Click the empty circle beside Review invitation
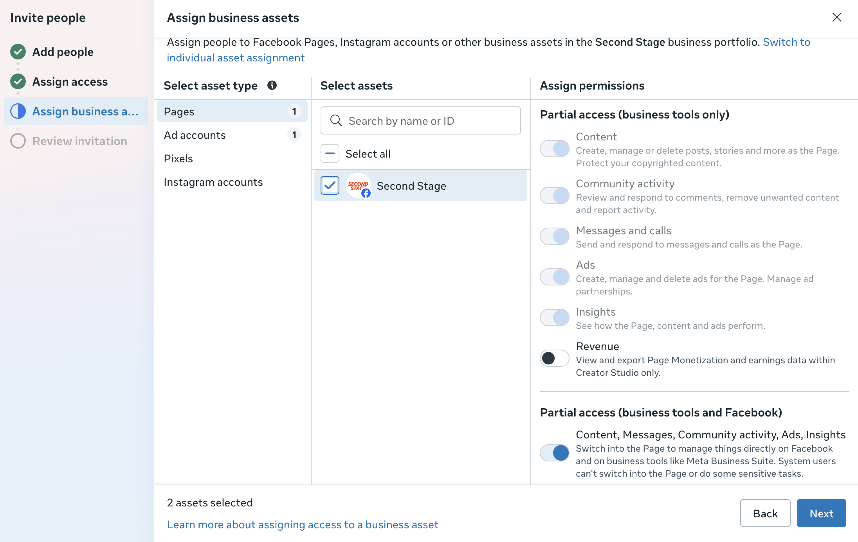858x542 pixels. [18, 141]
